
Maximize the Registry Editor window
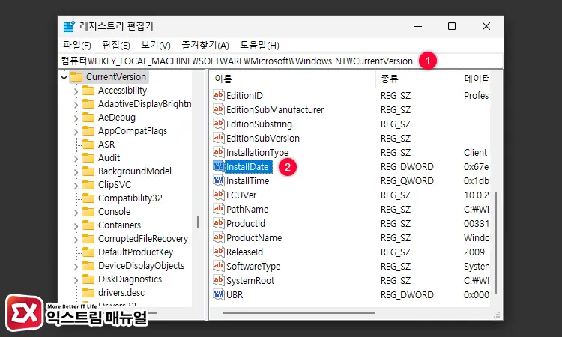pyautogui.click(x=452, y=26)
